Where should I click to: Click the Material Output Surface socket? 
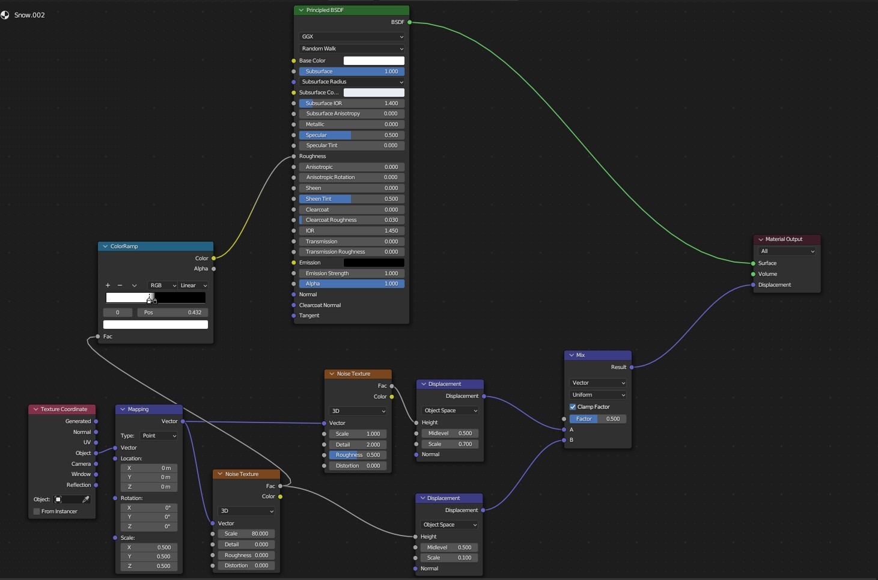pyautogui.click(x=753, y=263)
